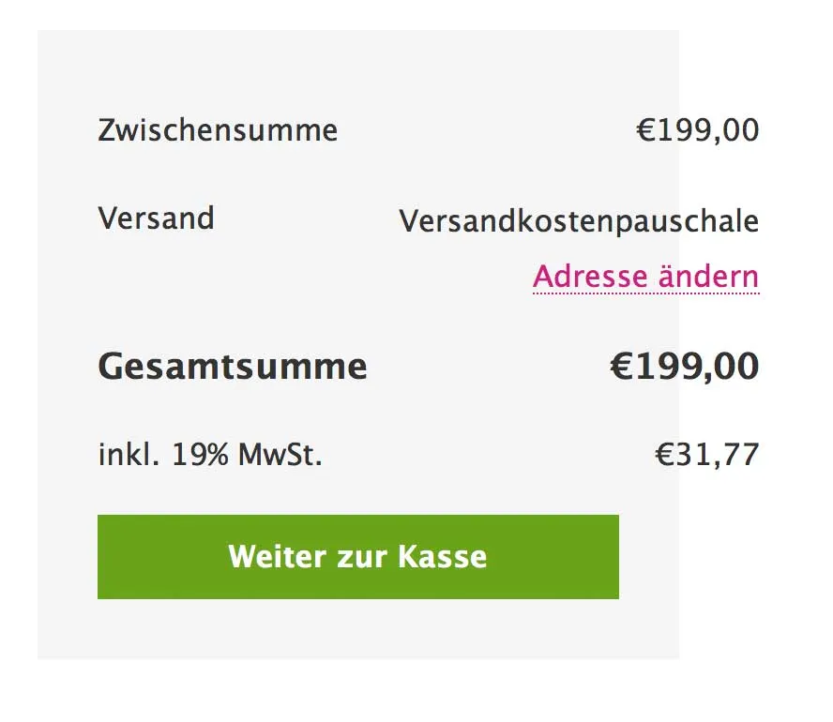Click the green Weiter zur Kasse button
Screen dimensions: 833x722
(x=358, y=557)
